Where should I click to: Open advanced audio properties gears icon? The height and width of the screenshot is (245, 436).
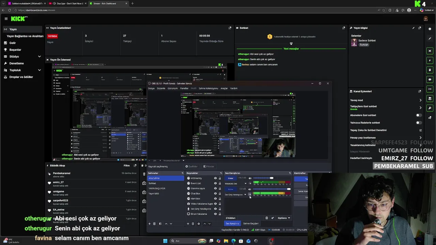click(272, 218)
